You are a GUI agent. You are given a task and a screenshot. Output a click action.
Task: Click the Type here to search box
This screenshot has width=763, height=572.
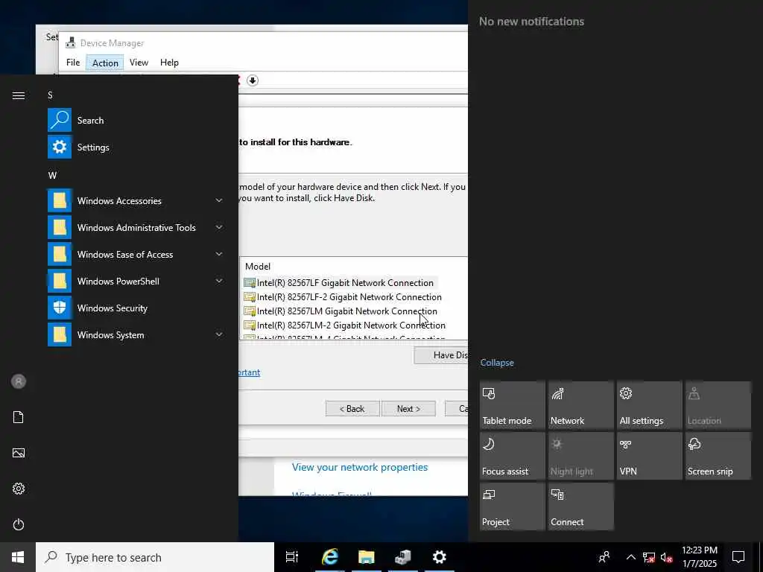click(155, 557)
